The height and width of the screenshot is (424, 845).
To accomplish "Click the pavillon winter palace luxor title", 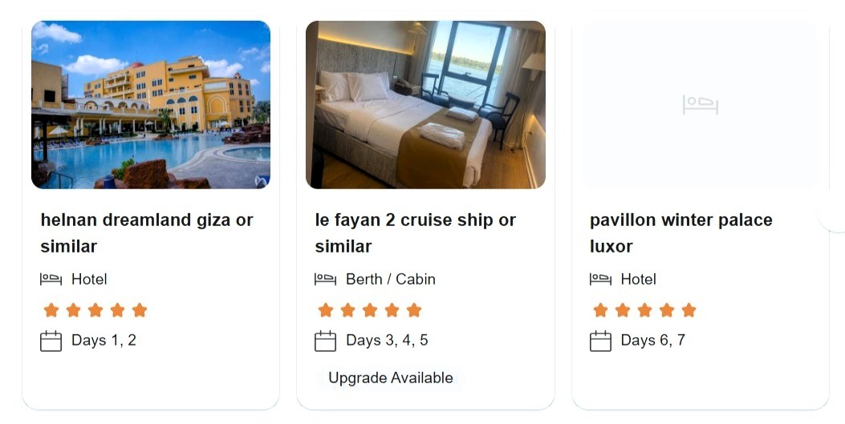I will (x=680, y=232).
